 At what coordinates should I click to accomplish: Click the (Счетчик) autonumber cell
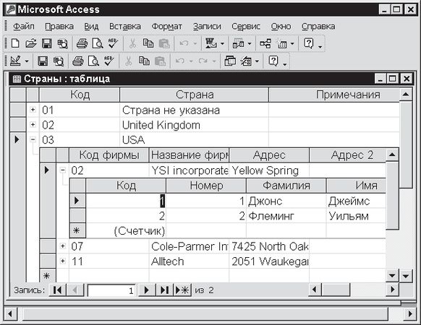click(126, 231)
